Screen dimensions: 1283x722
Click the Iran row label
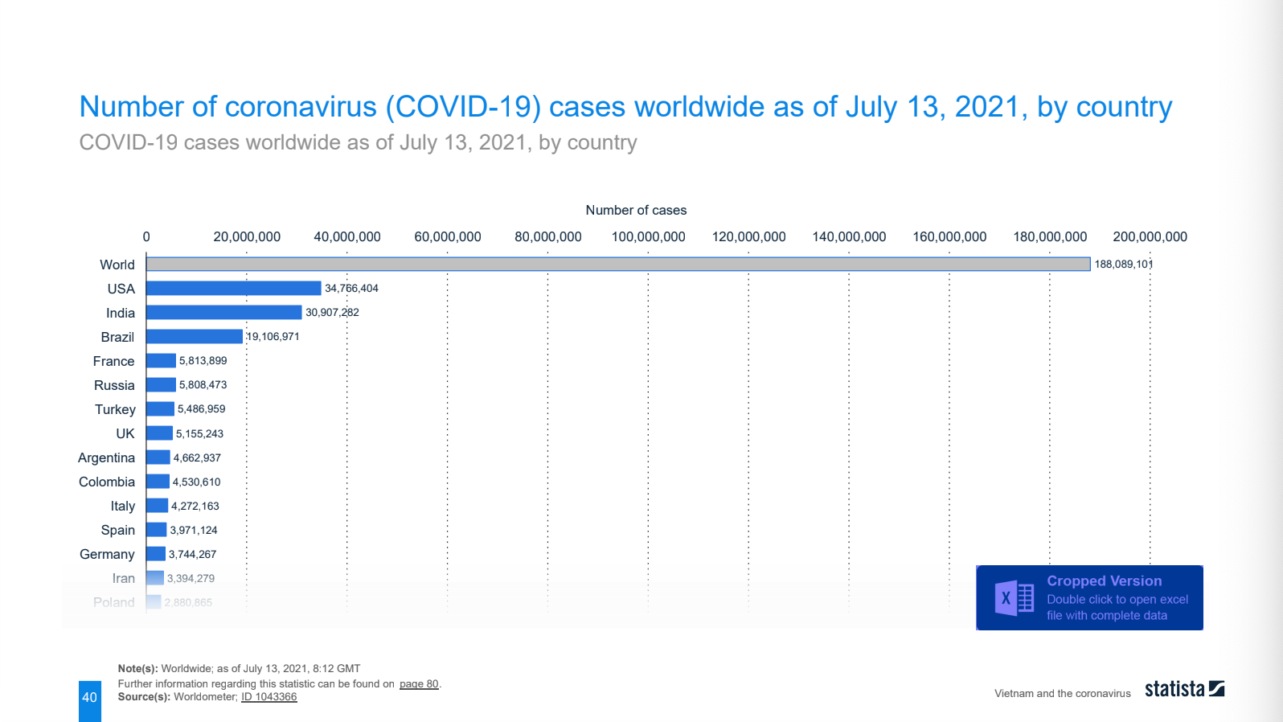tap(124, 578)
